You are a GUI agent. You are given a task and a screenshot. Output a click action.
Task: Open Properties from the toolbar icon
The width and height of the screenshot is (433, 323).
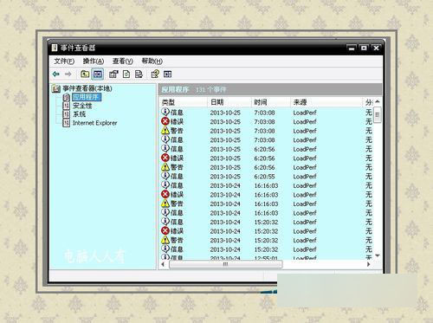[x=113, y=74]
